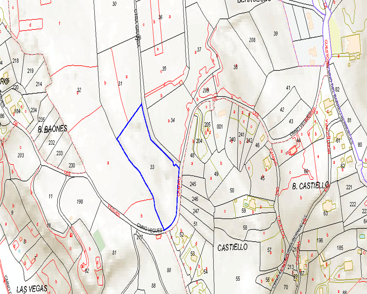
Task: Select parcel number 34 on the map
Action: (x=173, y=120)
